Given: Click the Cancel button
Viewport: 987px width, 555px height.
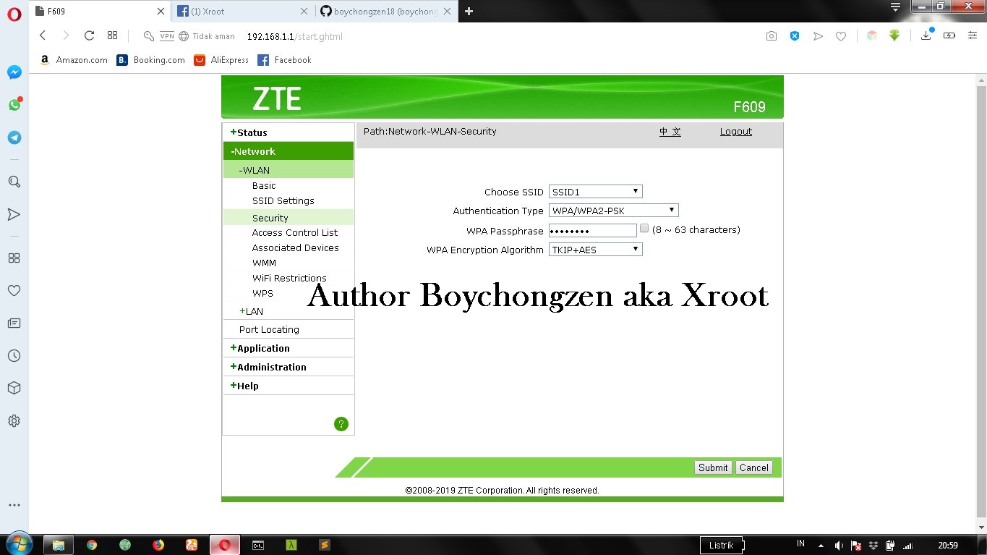Looking at the screenshot, I should pos(753,467).
